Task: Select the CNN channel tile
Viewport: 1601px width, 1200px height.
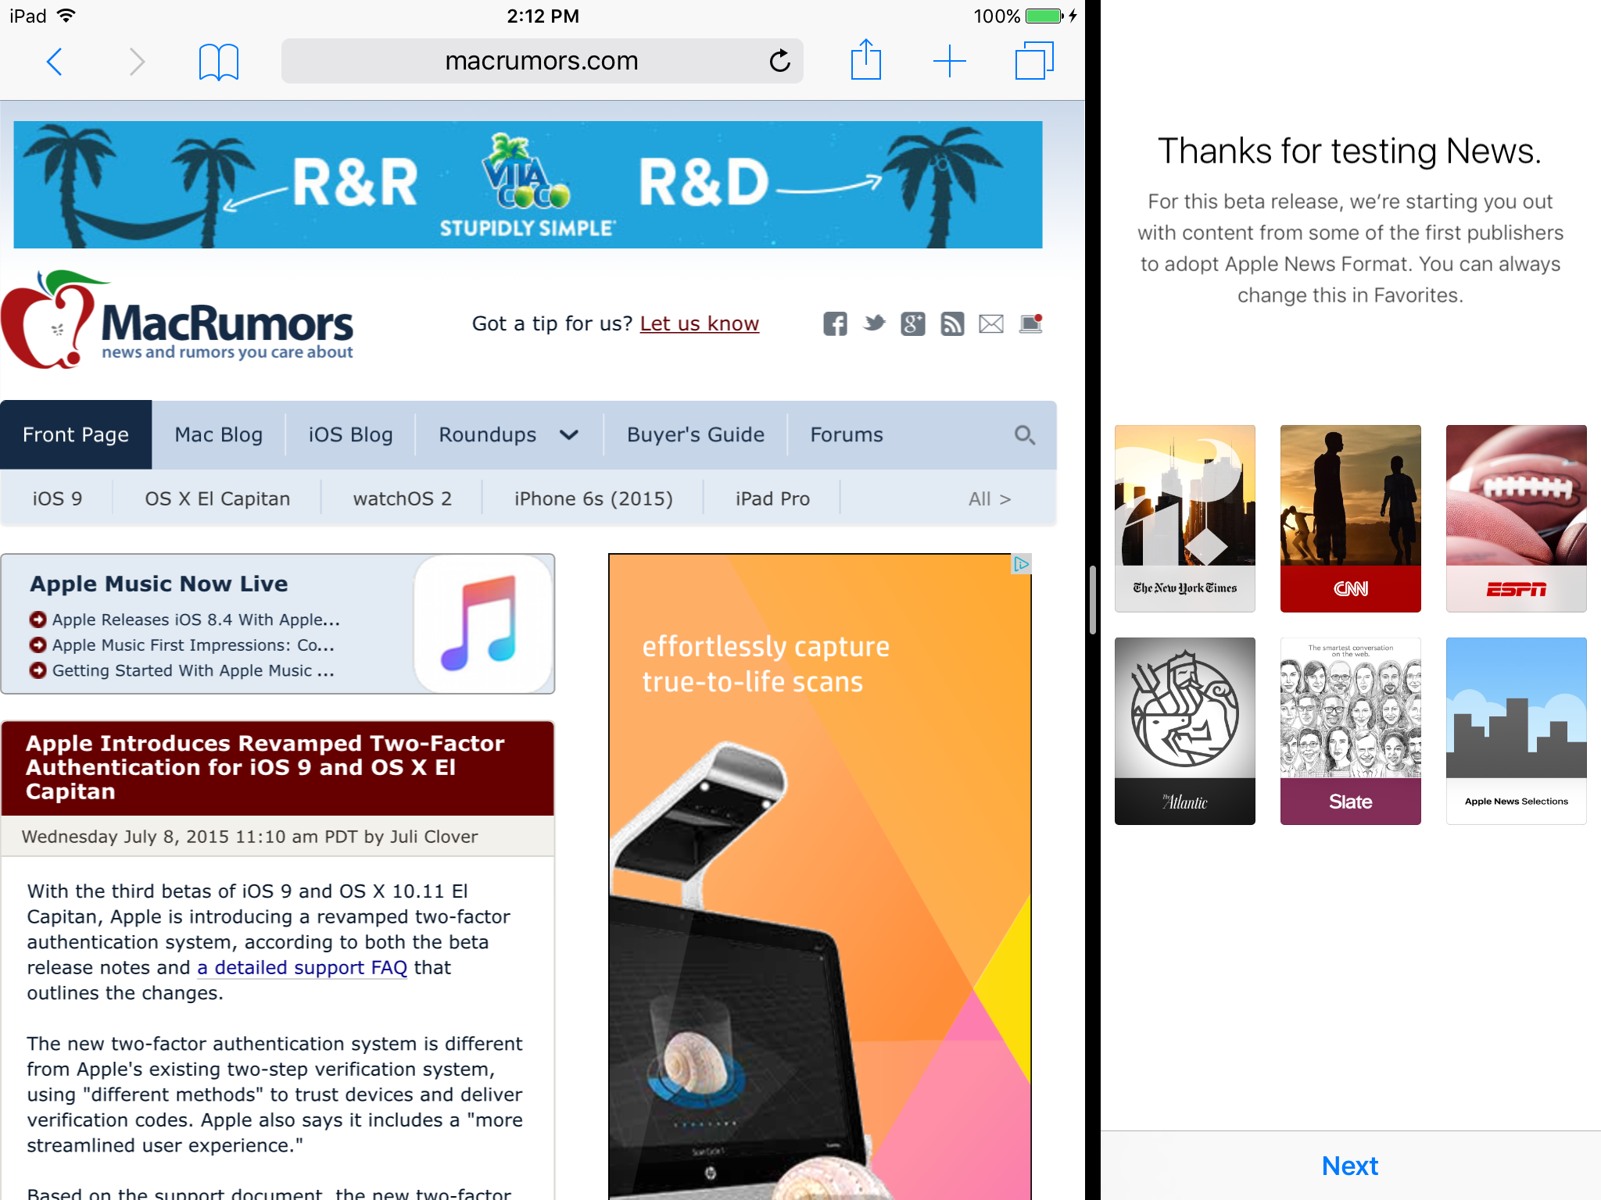Action: tap(1351, 519)
